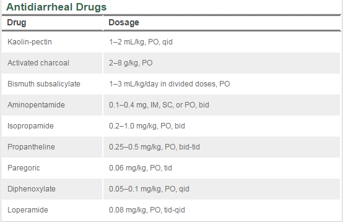
Task: Click the Diphenoxylate drug name
Action: 32,189
